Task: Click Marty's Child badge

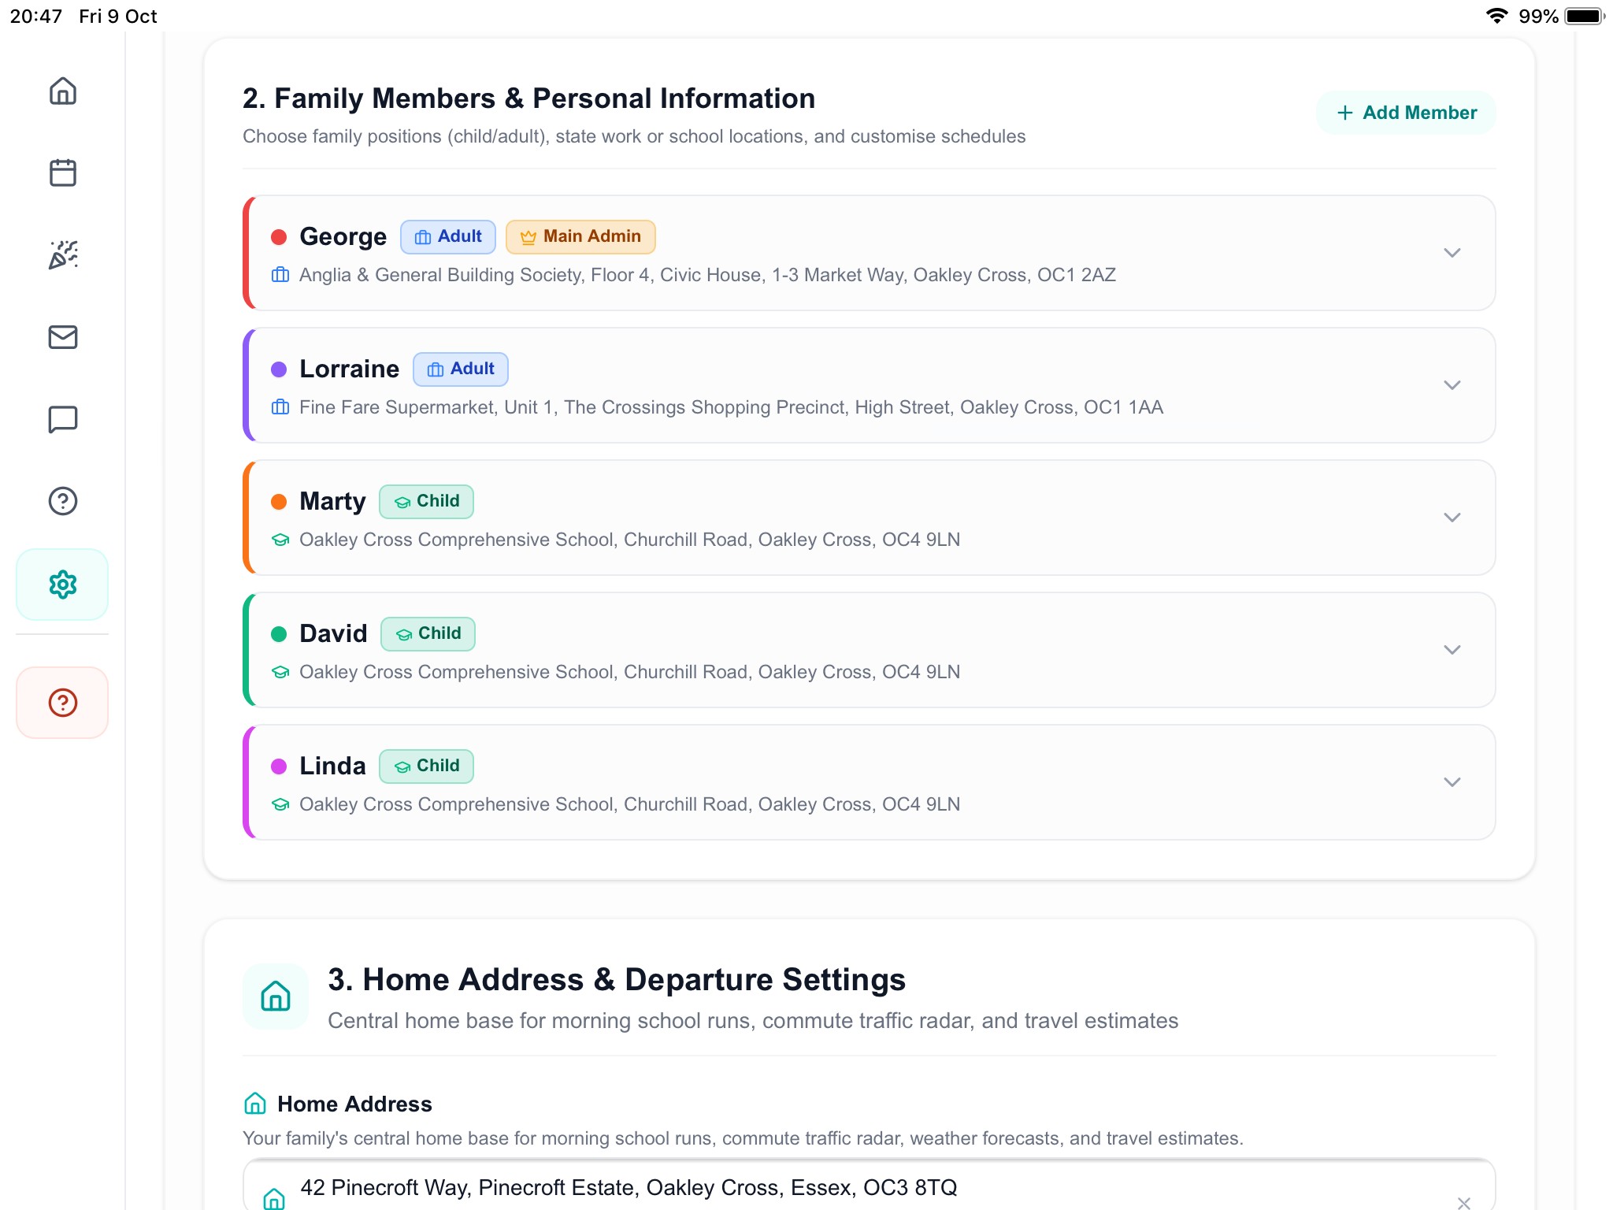Action: 426,502
